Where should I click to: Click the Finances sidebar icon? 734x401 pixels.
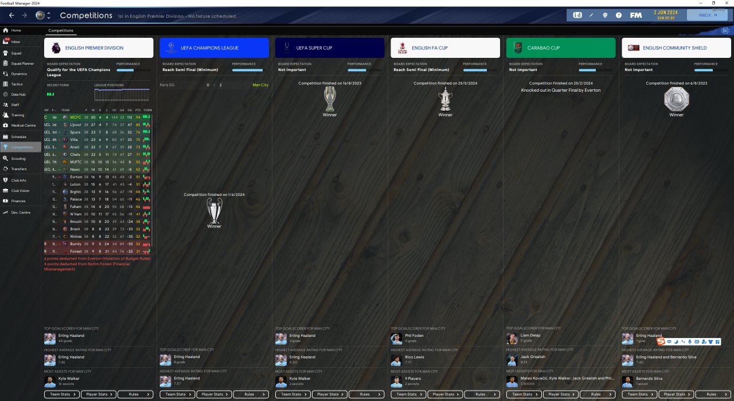[6, 201]
